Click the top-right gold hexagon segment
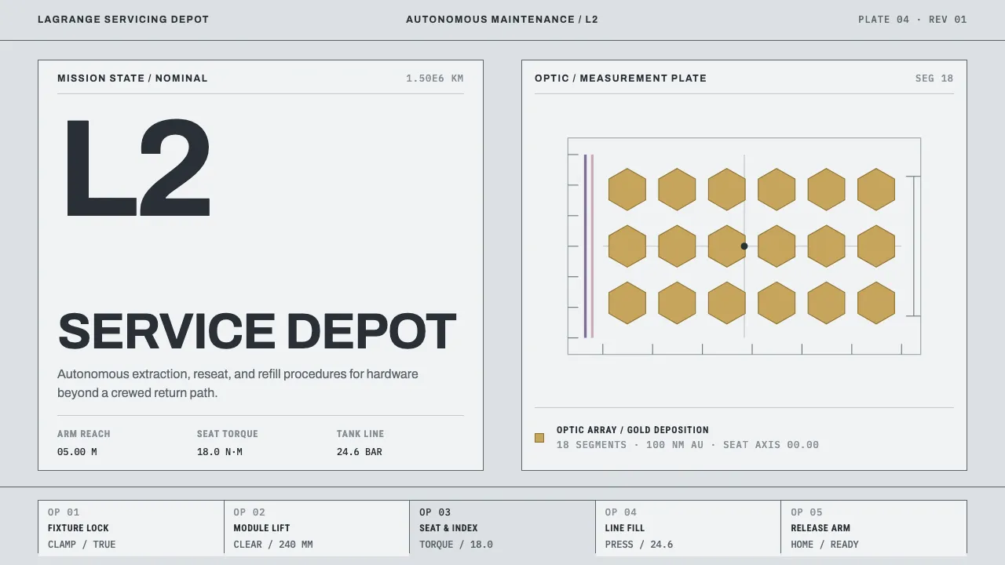Viewport: 1005px width, 565px height. coord(876,189)
